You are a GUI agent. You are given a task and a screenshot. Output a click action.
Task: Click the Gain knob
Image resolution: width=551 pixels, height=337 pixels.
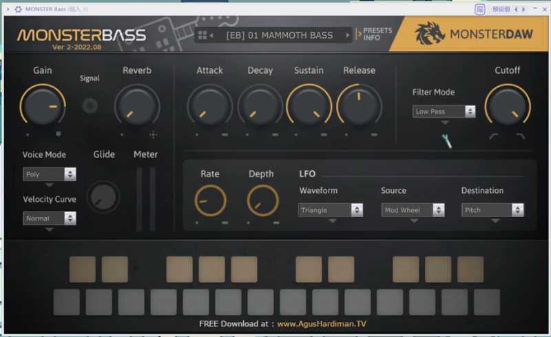(43, 105)
